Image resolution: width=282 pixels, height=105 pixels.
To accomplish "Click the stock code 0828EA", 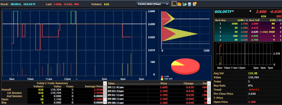I will coord(15,4).
